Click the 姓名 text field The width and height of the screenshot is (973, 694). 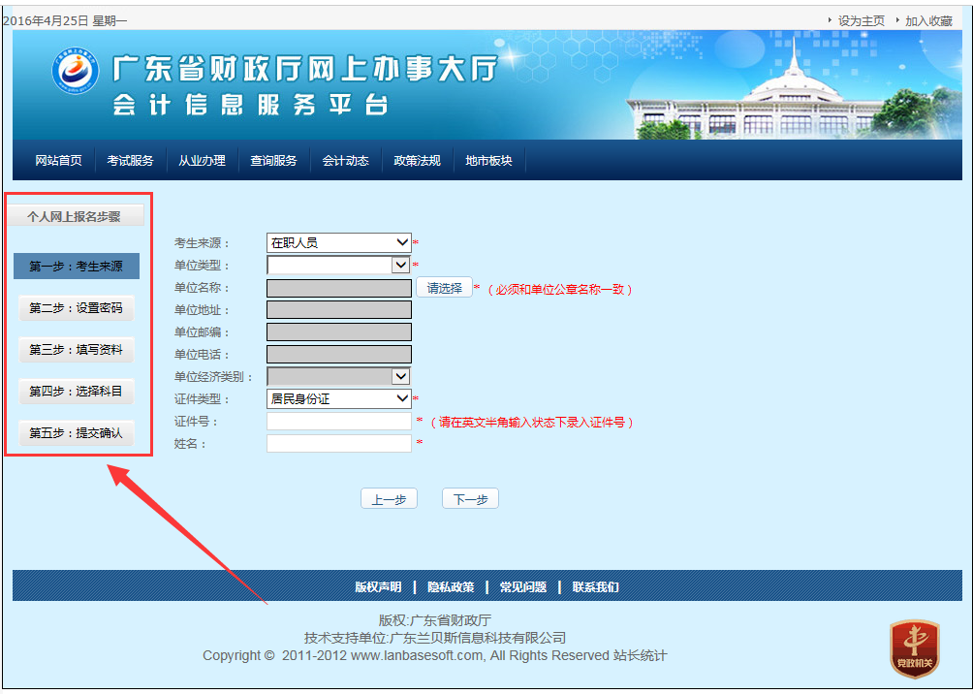tap(339, 443)
